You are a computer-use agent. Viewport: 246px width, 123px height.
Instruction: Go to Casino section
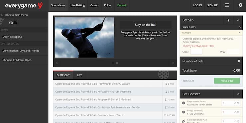94,5
